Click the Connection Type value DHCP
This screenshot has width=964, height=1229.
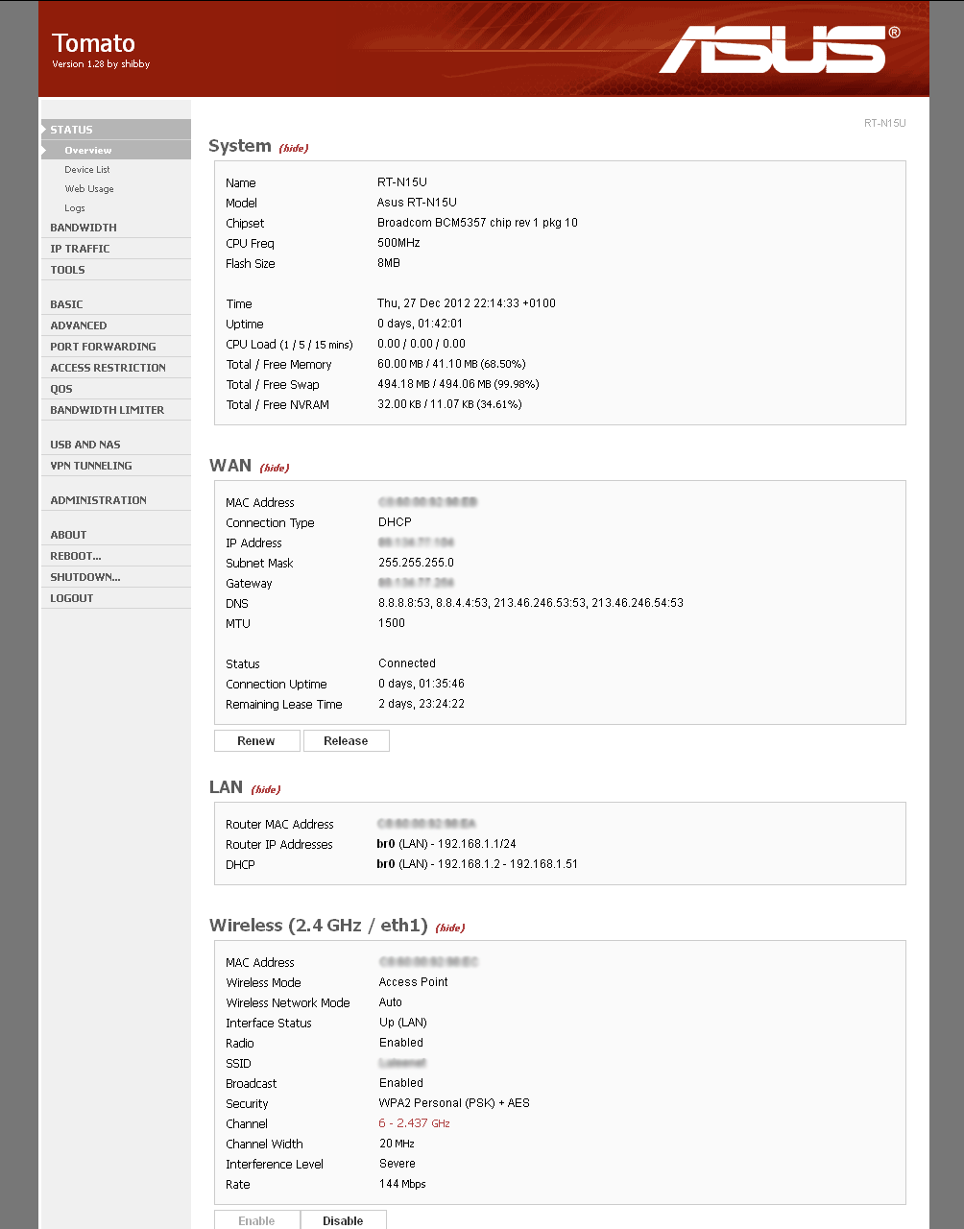click(395, 522)
